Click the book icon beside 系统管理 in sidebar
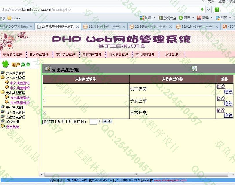Screen dimensions: 235x185 point(3,121)
